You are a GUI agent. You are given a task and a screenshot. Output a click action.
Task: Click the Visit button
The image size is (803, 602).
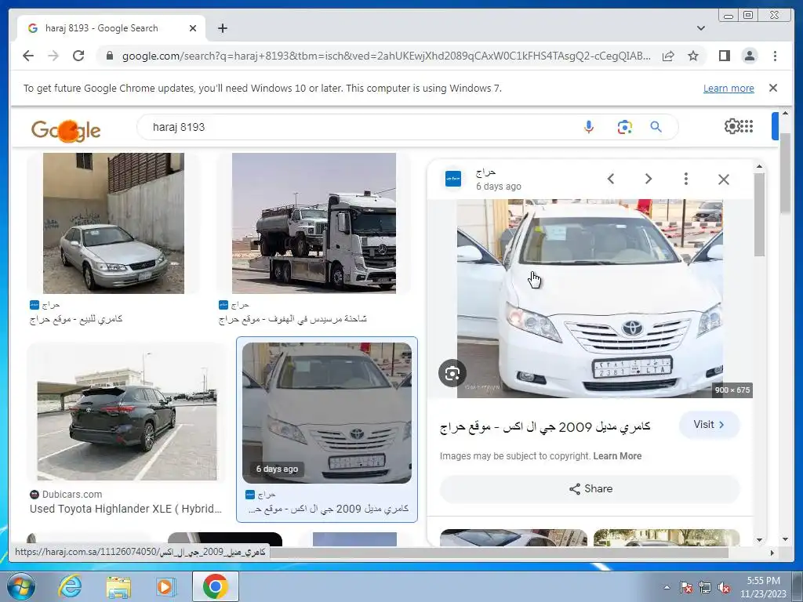coord(709,425)
